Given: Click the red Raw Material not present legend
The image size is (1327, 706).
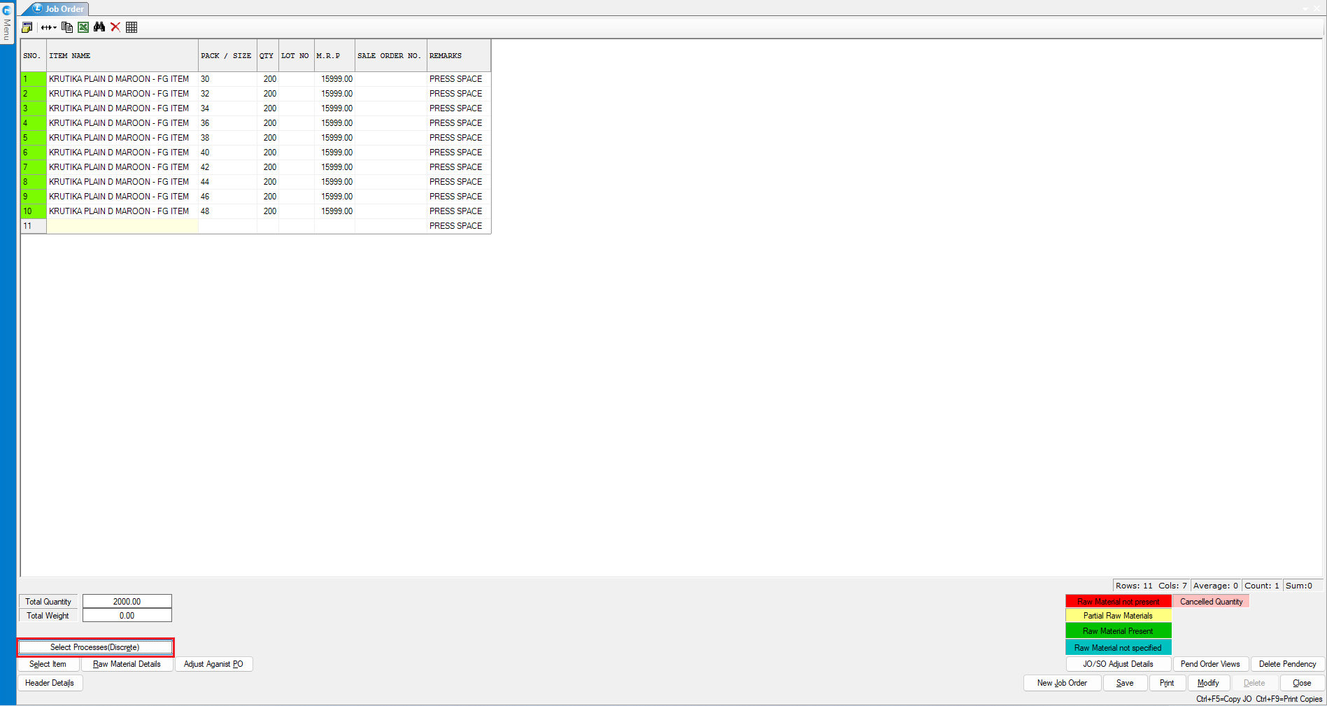Looking at the screenshot, I should click(x=1118, y=602).
